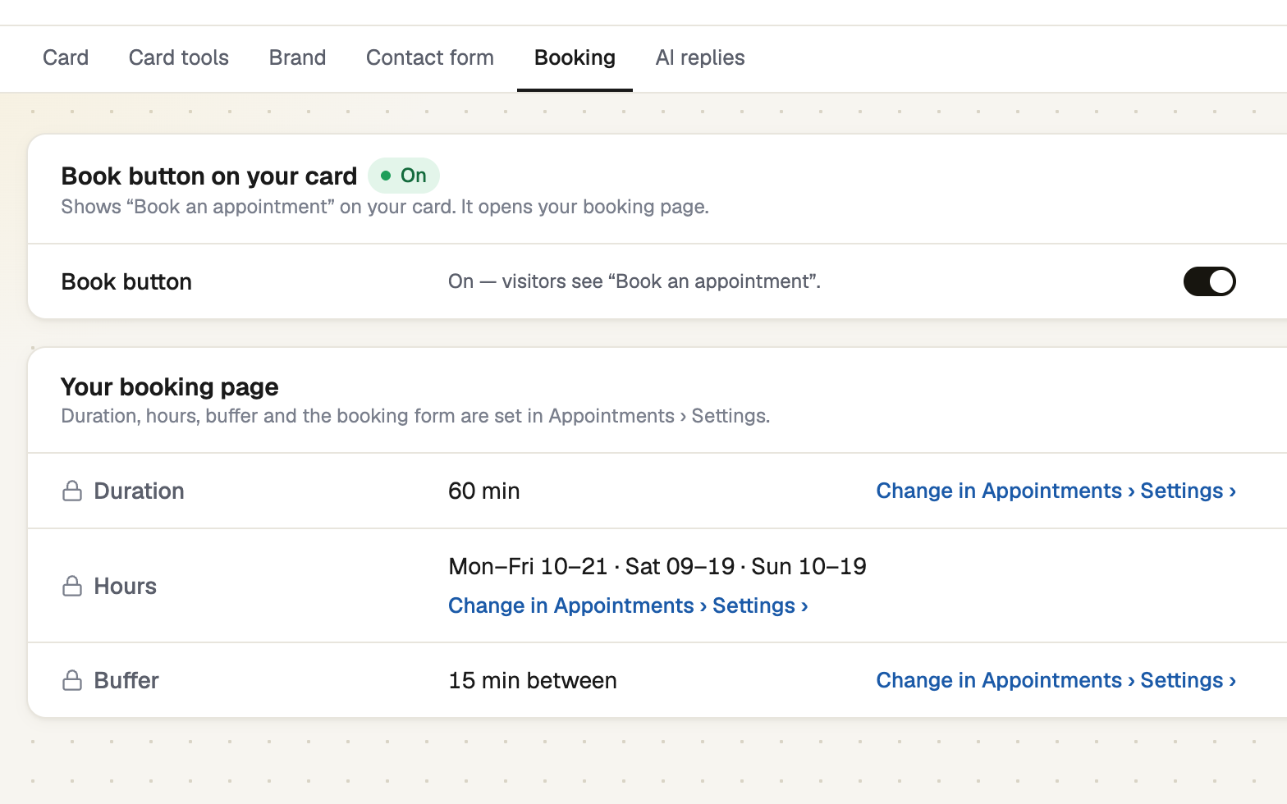Switch to the AI replies tab

click(700, 57)
